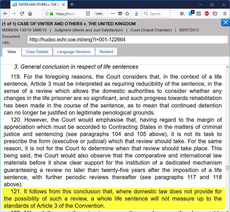Click the browser Search box
230x212 pixels.
coord(156,14)
